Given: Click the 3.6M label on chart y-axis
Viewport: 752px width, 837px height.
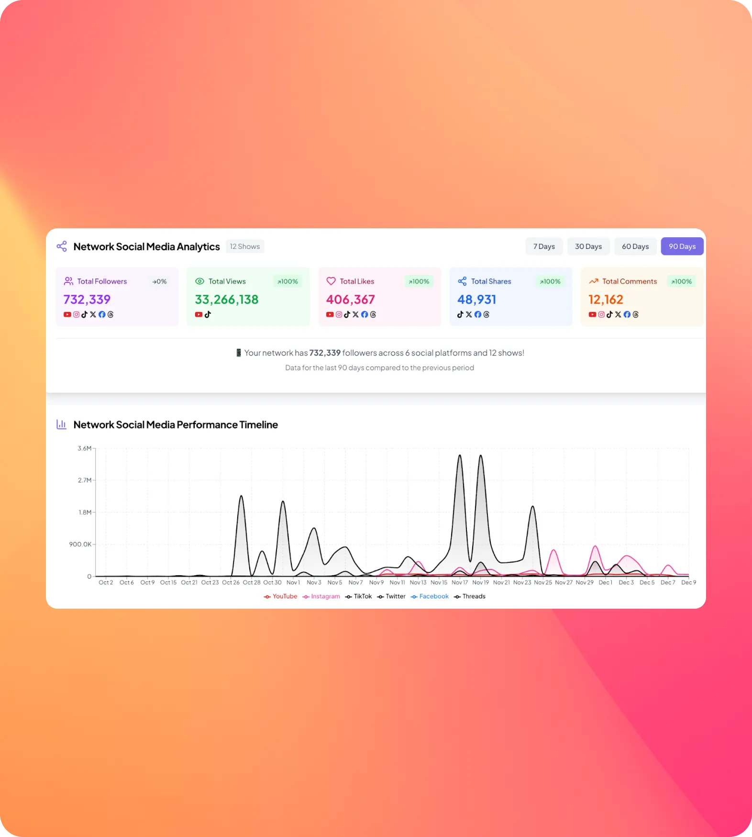Looking at the screenshot, I should coord(84,448).
